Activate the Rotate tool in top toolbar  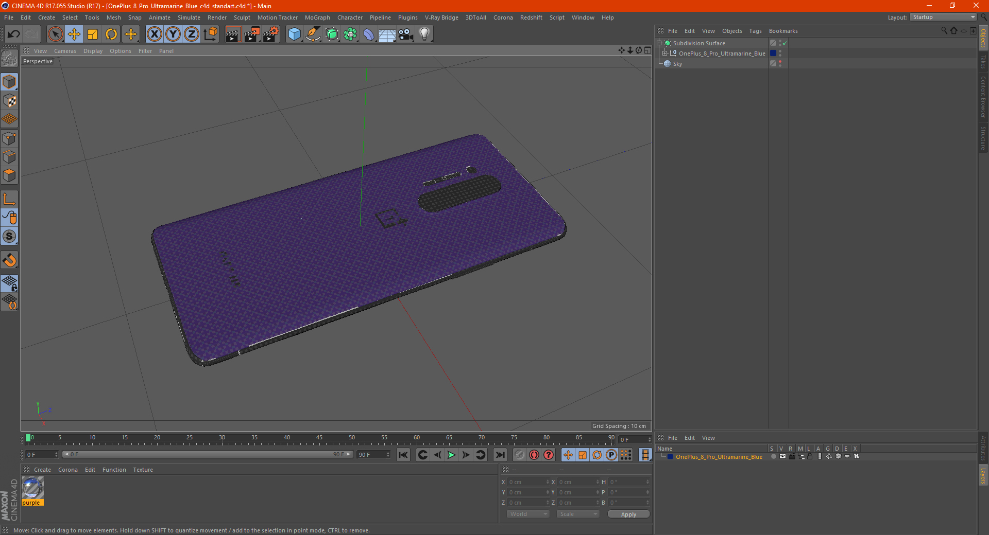(111, 34)
